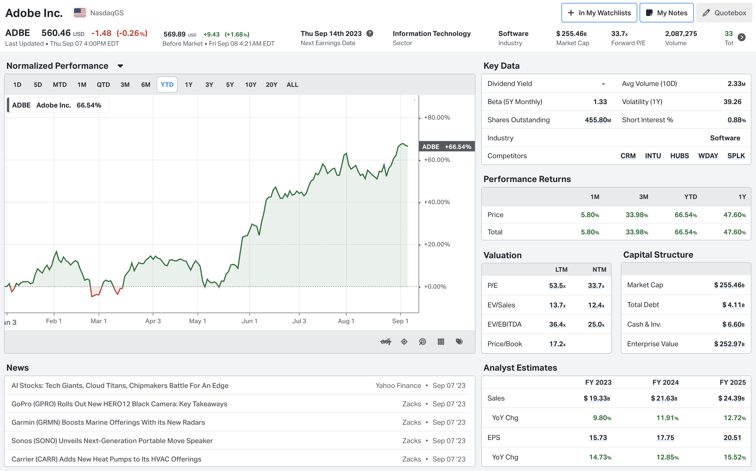Click the spiral annotation icon under chart
The height and width of the screenshot is (471, 756).
pyautogui.click(x=423, y=342)
